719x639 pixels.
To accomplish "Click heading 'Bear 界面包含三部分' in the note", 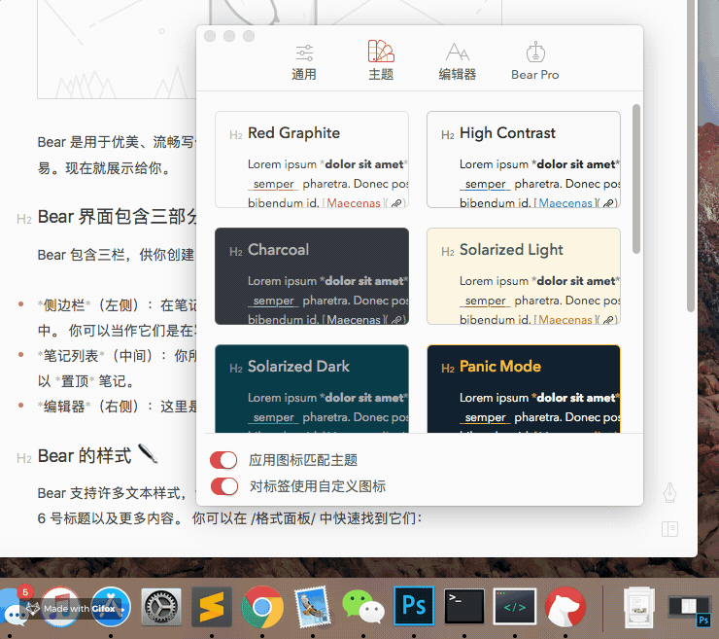I will tap(117, 216).
